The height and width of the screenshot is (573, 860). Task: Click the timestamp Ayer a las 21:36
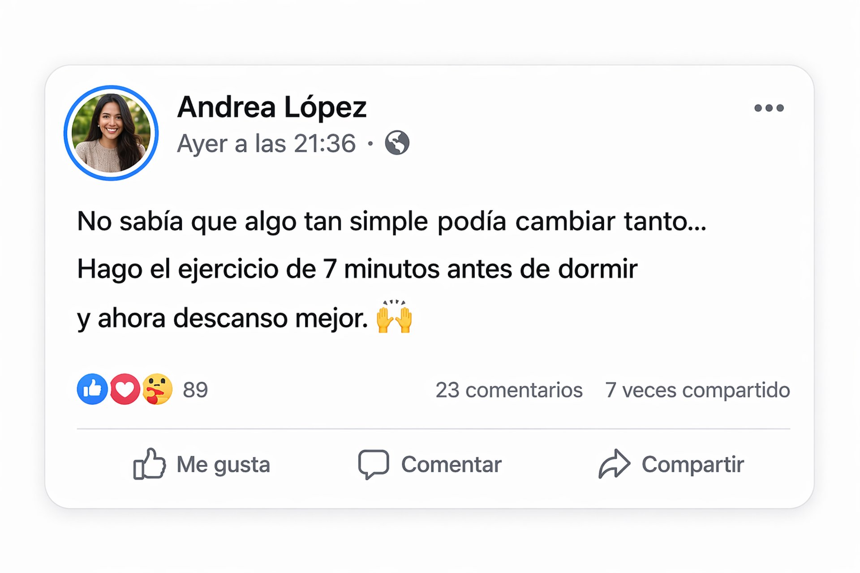click(x=266, y=144)
